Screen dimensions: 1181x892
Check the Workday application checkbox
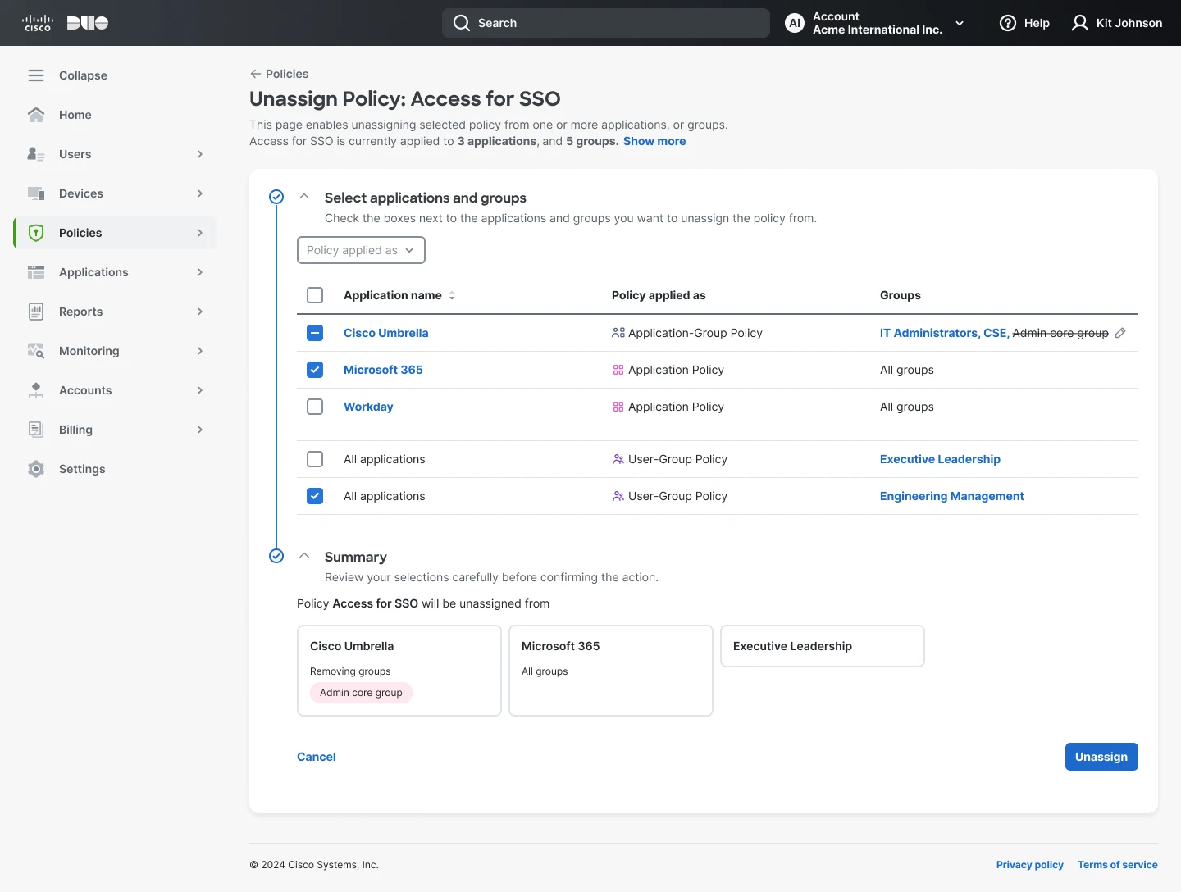[315, 407]
